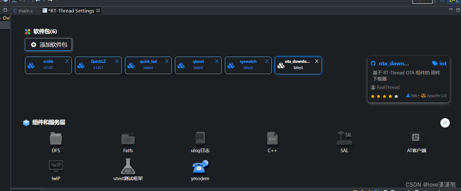
Task: Click the version v1.02 under crclib
Action: [48, 68]
